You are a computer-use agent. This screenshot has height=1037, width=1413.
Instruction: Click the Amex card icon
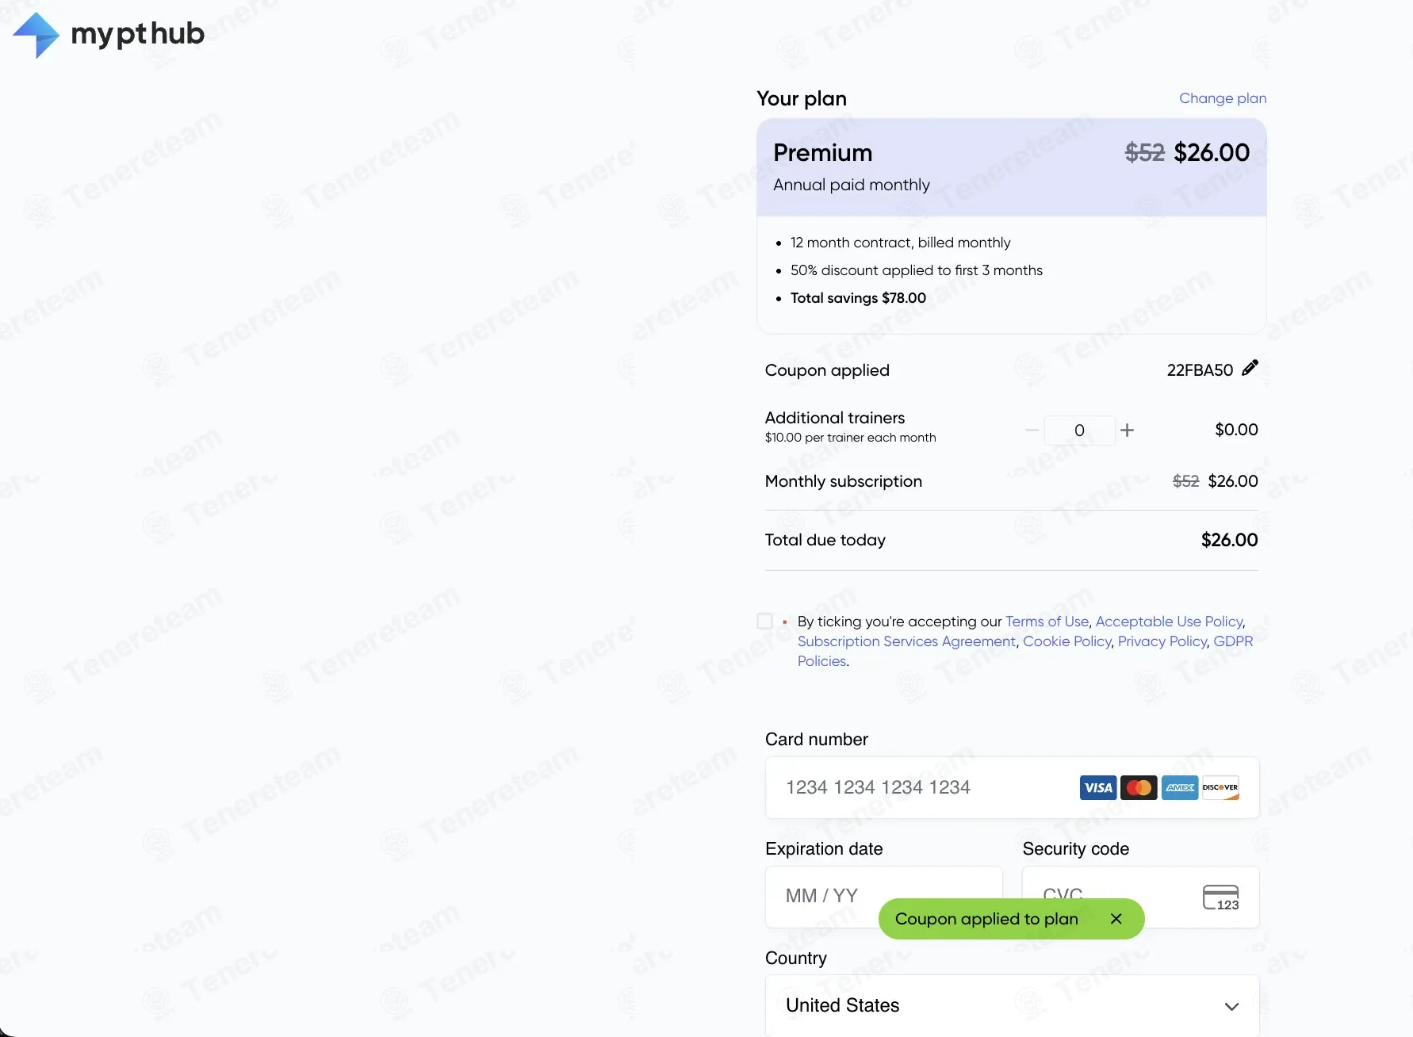point(1180,787)
